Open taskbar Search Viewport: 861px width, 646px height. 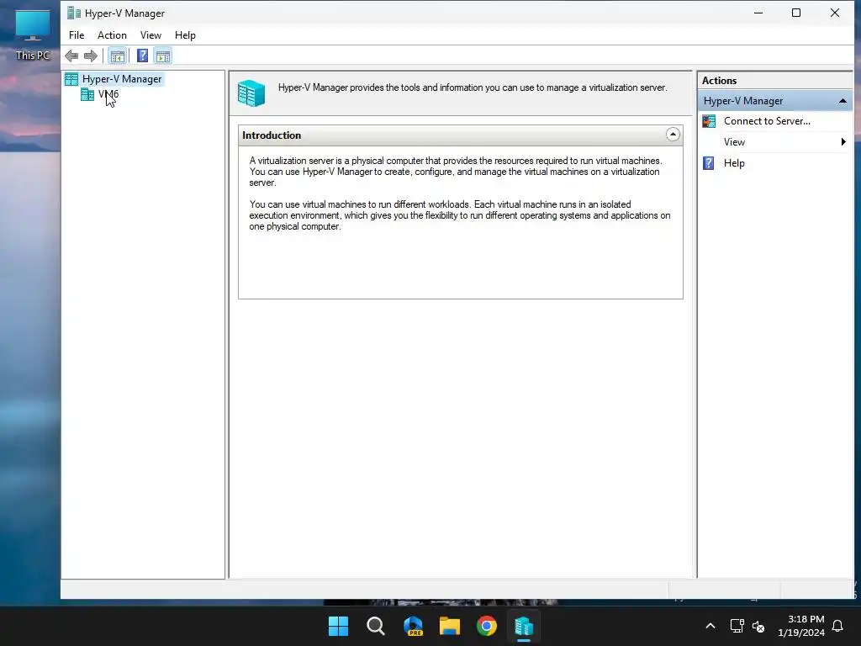(x=376, y=626)
